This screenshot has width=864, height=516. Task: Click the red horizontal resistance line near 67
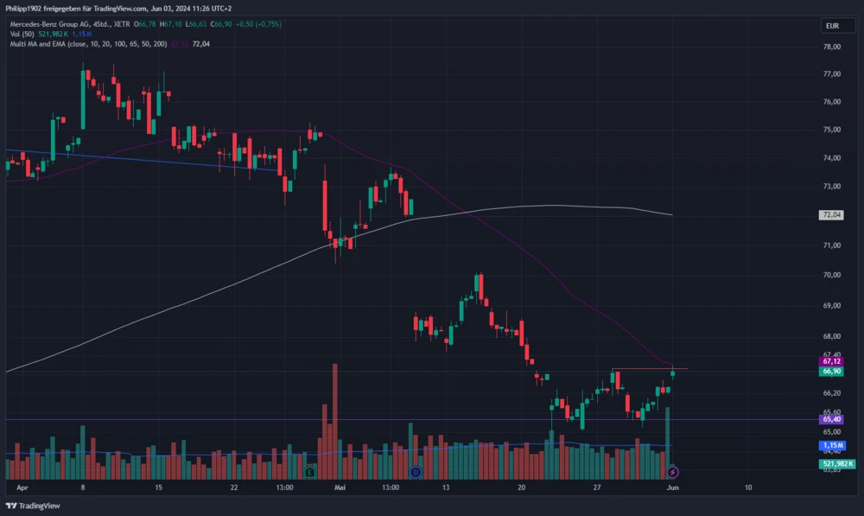point(648,369)
